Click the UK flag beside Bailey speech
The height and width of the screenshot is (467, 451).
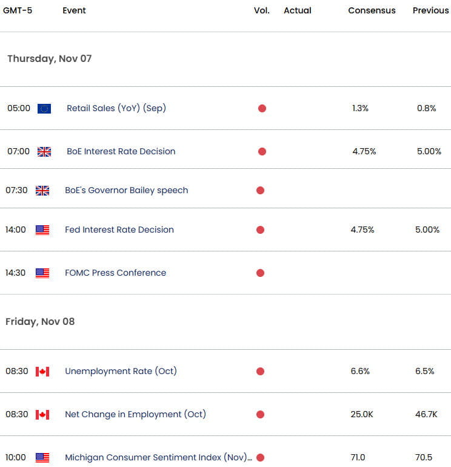[x=42, y=191]
